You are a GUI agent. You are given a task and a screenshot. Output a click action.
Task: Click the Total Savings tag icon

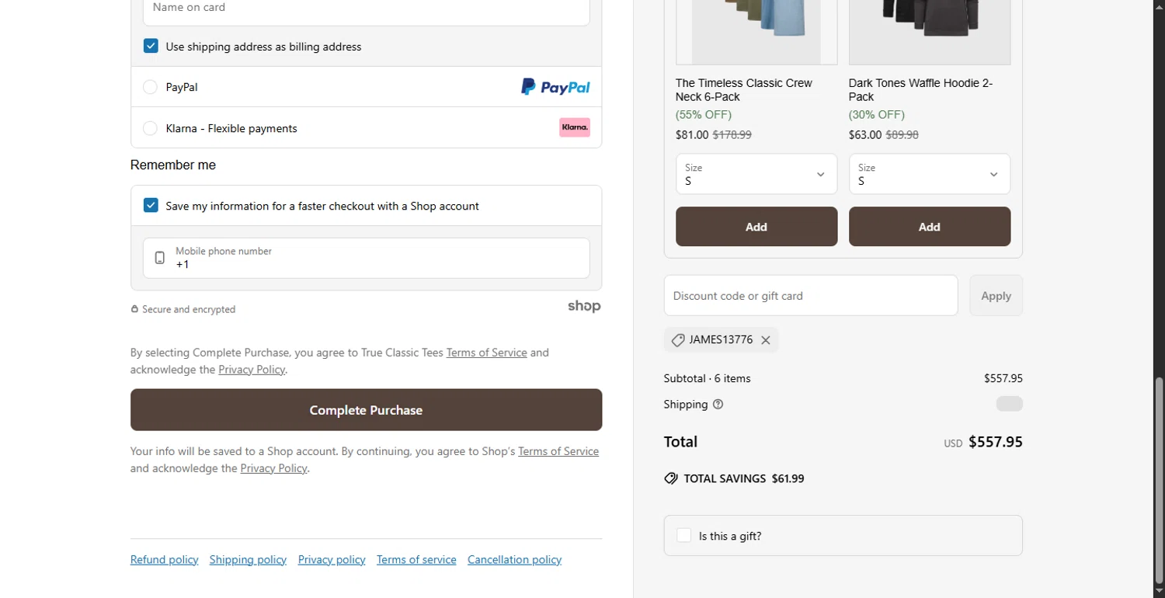coord(671,479)
